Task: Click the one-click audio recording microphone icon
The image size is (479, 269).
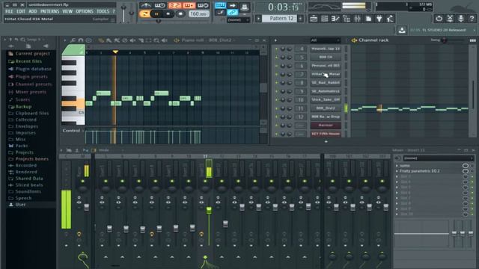Action: 461,19
